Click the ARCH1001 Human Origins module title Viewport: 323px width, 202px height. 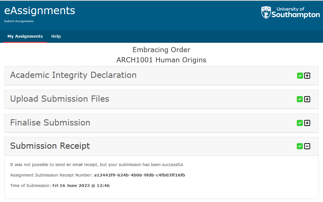coord(161,60)
